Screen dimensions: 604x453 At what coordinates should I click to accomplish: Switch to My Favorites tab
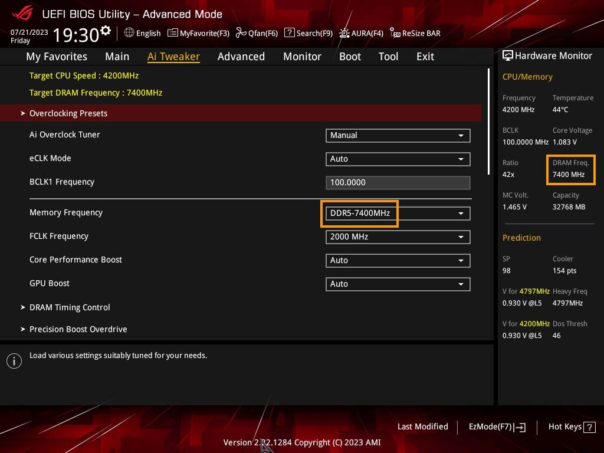click(x=57, y=57)
